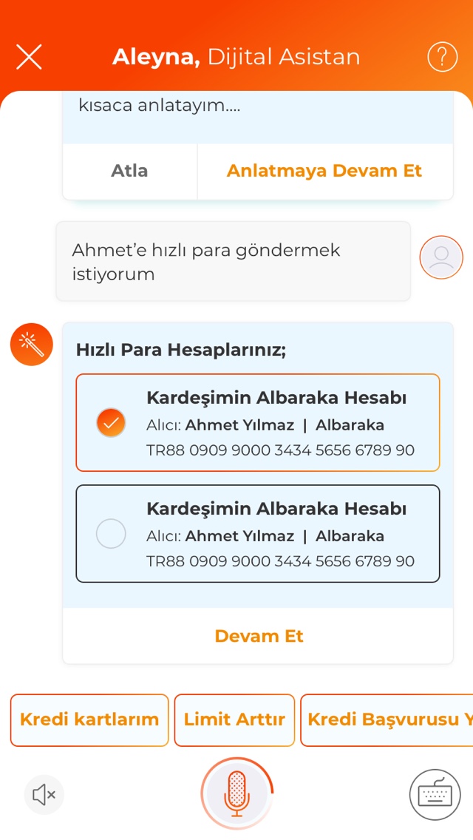This screenshot has width=473, height=840.
Task: Choose the Limit Arttır quick action
Action: [234, 719]
